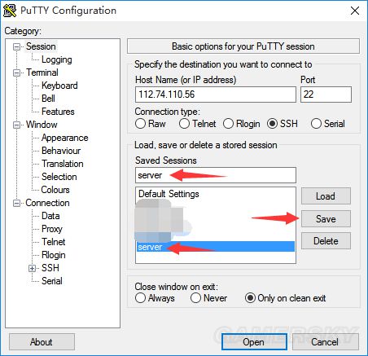
Task: Click the Load button
Action: coord(326,196)
